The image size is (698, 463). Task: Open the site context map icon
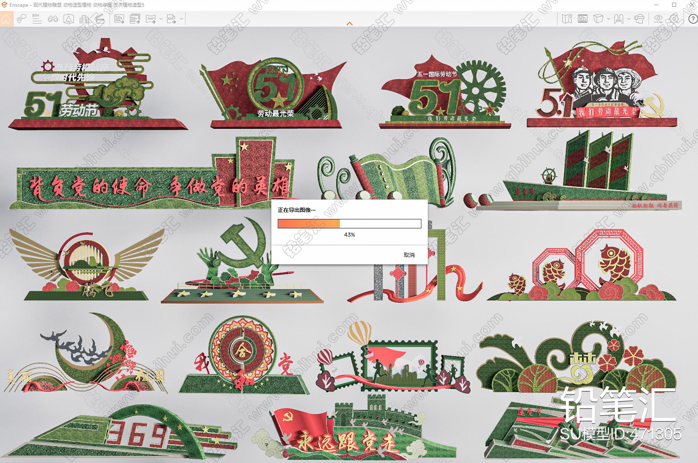tap(567, 18)
